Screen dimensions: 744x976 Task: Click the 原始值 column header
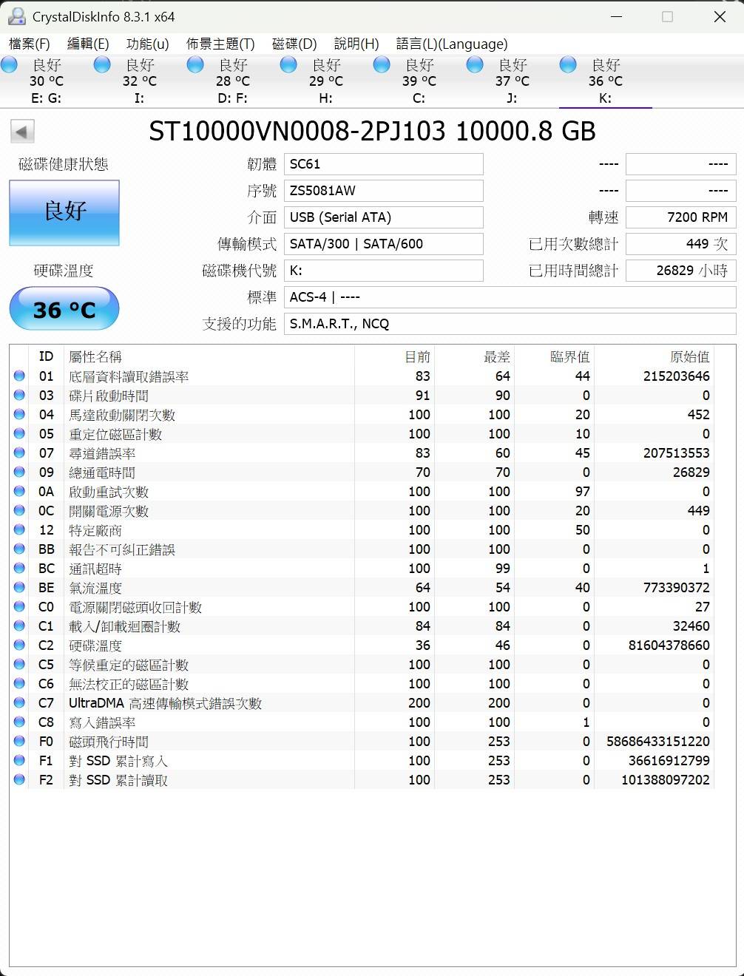[x=689, y=357]
